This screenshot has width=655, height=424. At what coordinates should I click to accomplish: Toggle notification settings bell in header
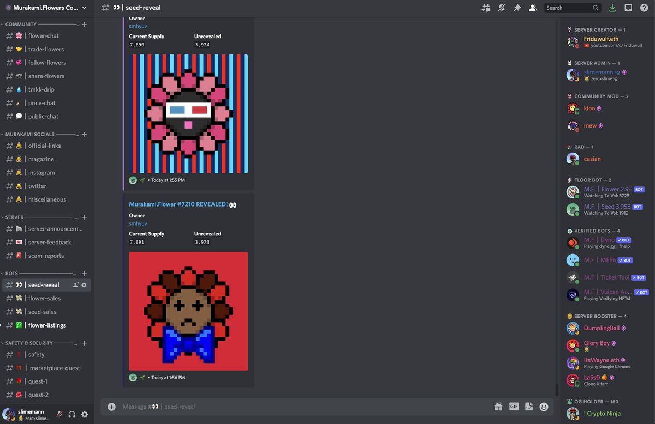[x=502, y=8]
